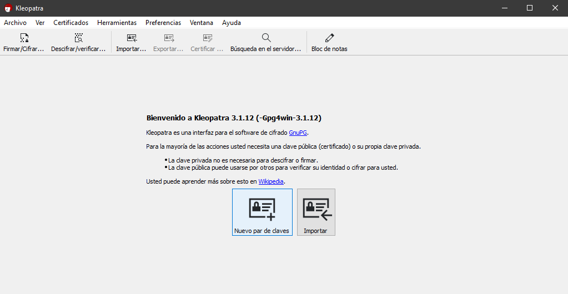The image size is (568, 294).
Task: Open the Ventana menu
Action: [202, 22]
